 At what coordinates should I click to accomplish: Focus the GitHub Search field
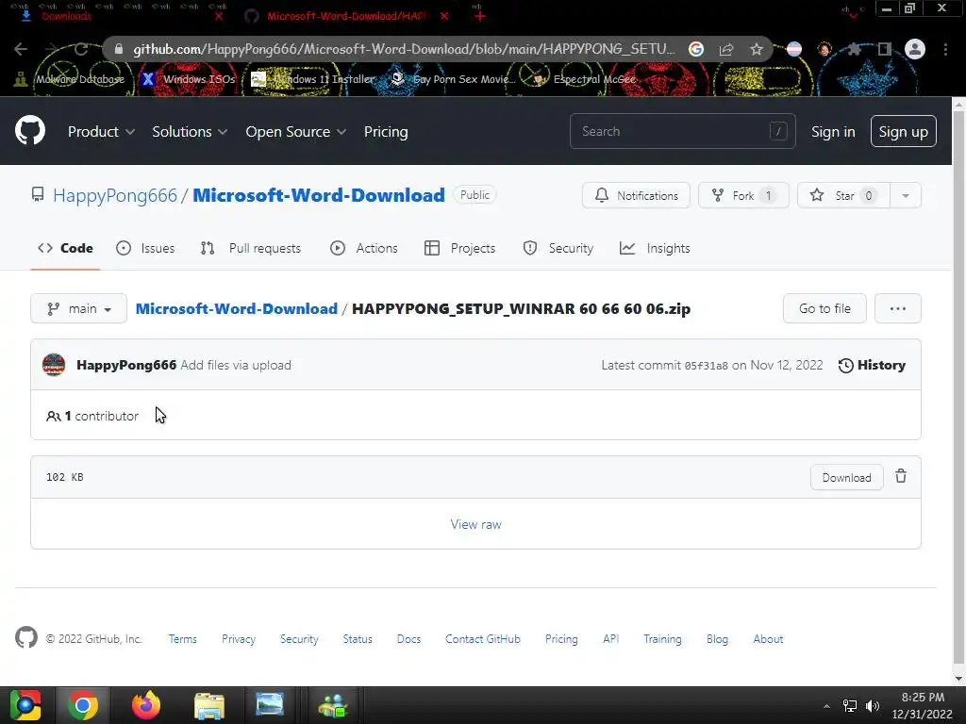[x=683, y=131]
